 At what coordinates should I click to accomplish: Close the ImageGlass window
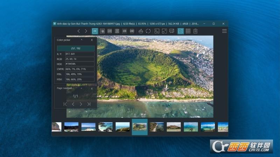tap(223, 23)
